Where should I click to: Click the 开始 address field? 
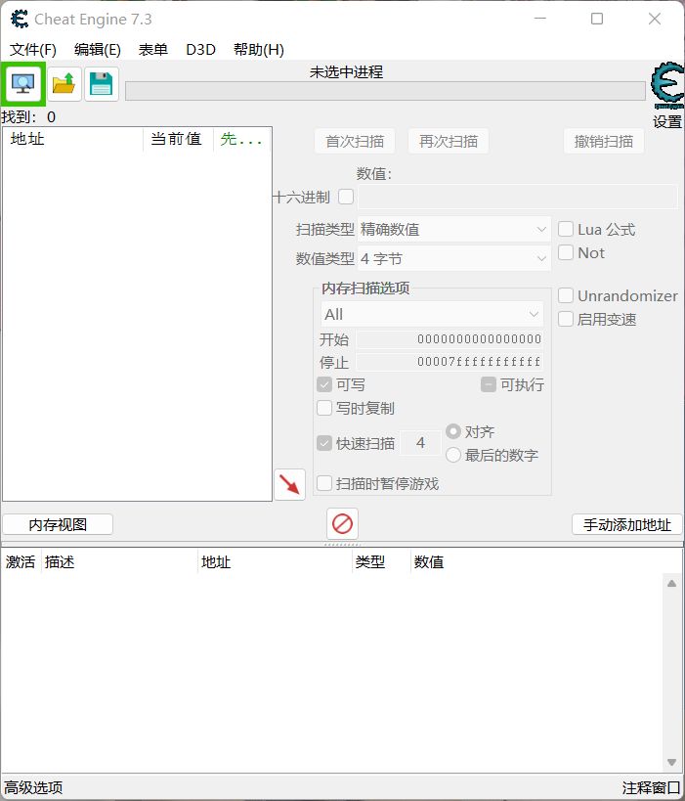point(450,339)
